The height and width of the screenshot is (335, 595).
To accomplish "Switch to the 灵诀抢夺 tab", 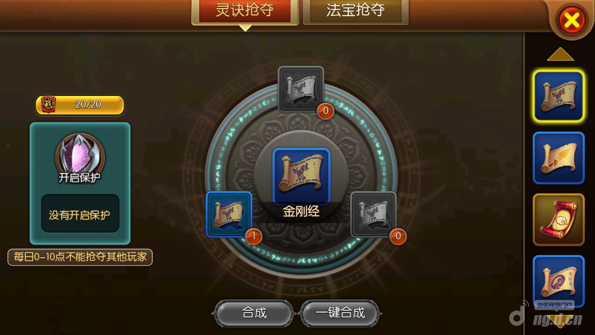I will pos(245,11).
